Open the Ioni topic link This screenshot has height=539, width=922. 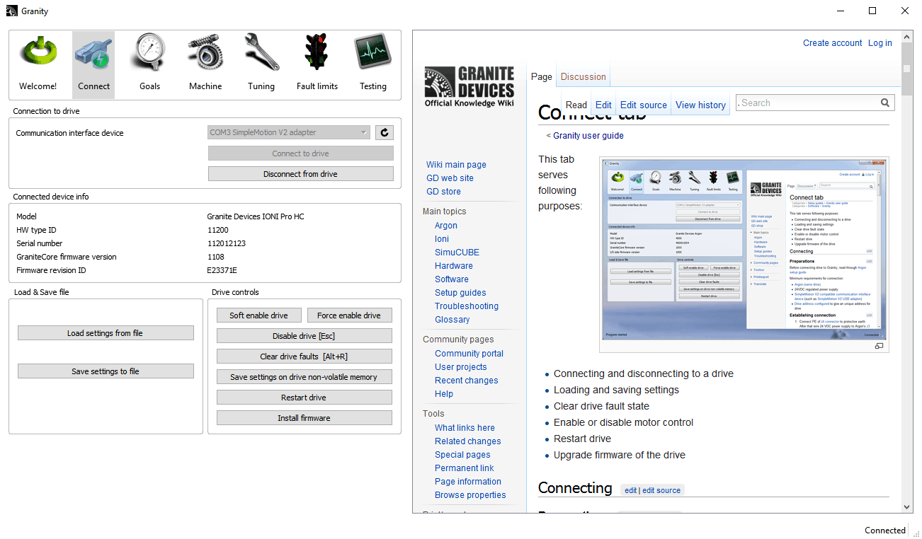pyautogui.click(x=442, y=239)
